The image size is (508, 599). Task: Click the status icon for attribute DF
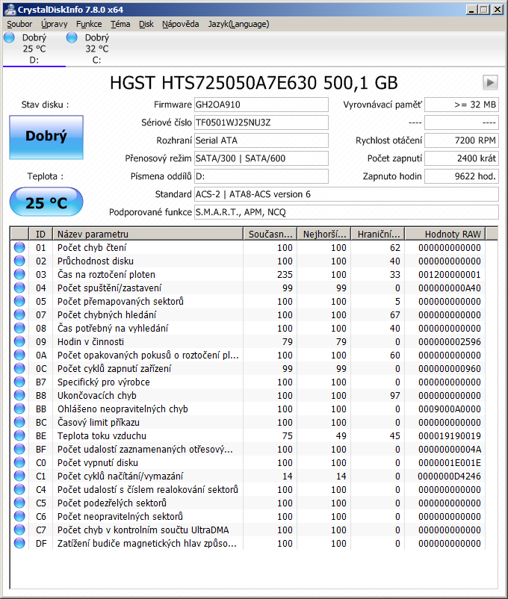pos(19,543)
